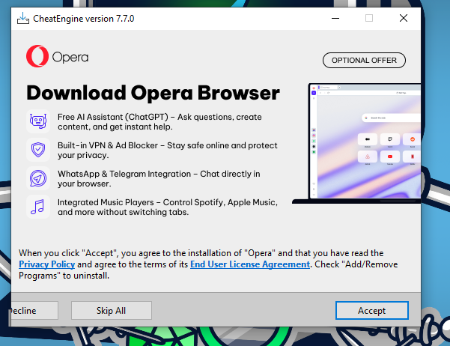The height and width of the screenshot is (346, 450).
Task: Decline the optional offer
Action: (x=34, y=310)
